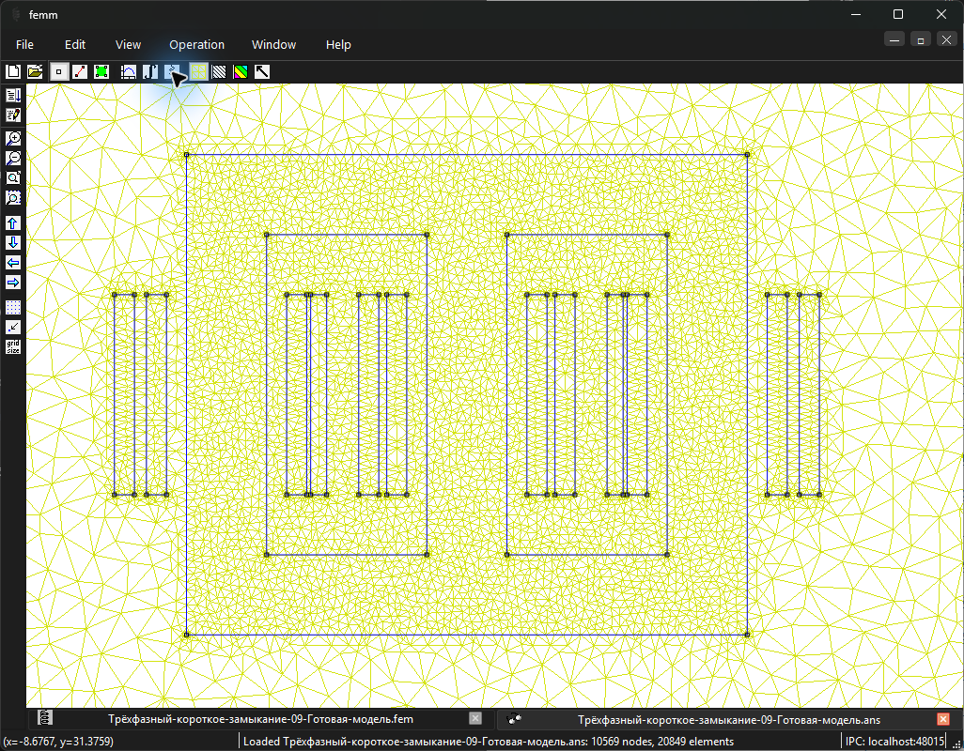Open the Window menu
964x751 pixels.
tap(273, 45)
